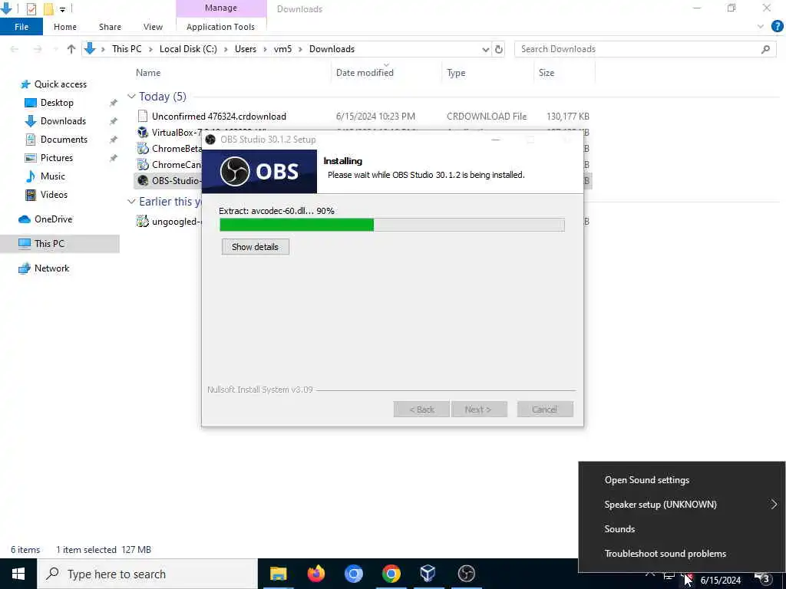The height and width of the screenshot is (589, 786).
Task: Click the New folder quick access icon
Action: pyautogui.click(x=48, y=8)
